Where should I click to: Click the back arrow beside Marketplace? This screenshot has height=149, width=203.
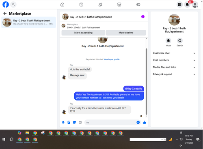[x=5, y=13]
